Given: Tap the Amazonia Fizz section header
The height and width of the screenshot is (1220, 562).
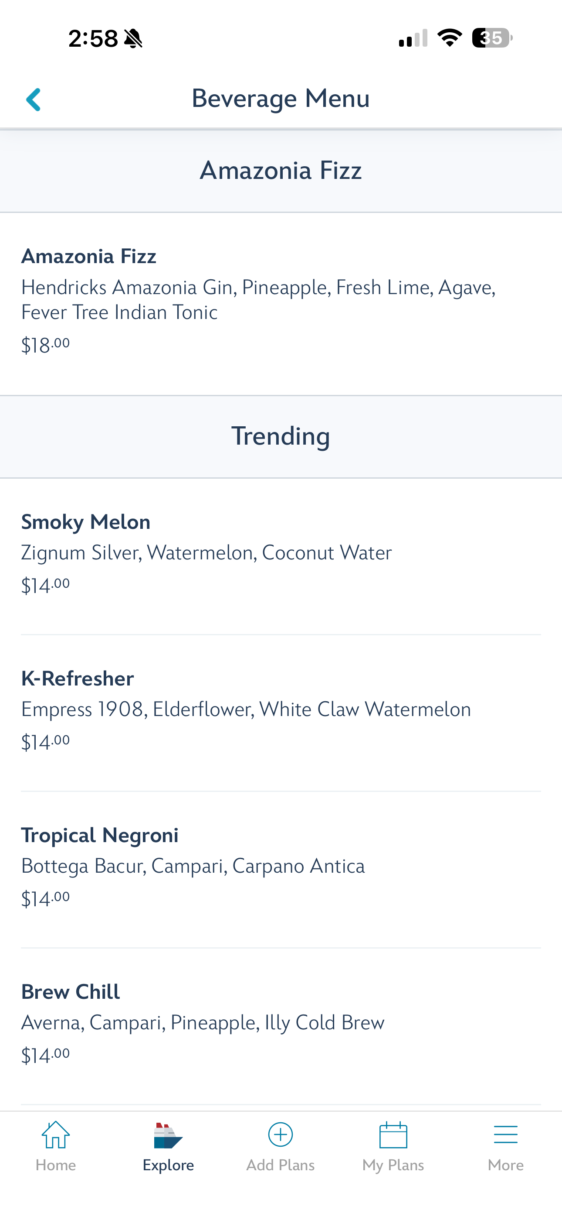Looking at the screenshot, I should click(x=281, y=171).
